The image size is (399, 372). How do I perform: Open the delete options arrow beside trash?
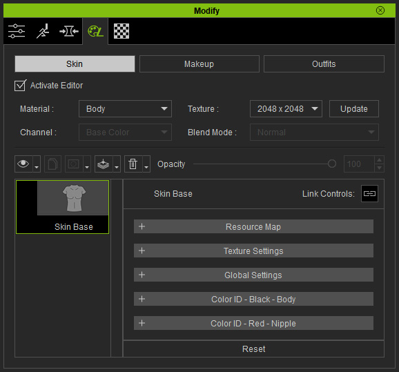click(146, 164)
